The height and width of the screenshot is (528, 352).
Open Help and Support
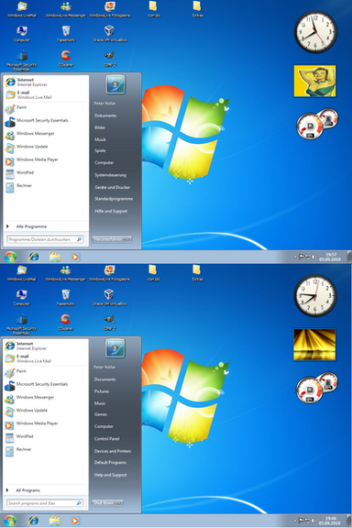coord(111,475)
